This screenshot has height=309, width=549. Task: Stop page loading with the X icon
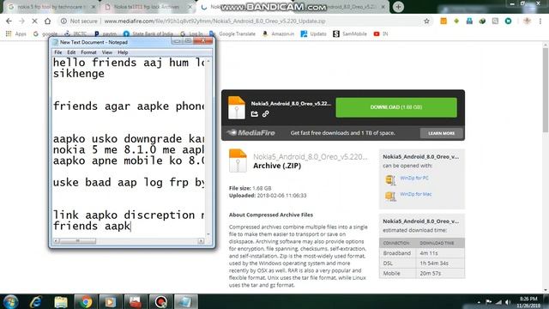coord(34,21)
